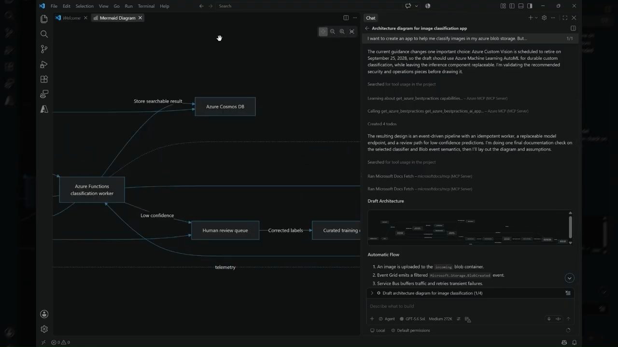Zoom in on the Mermaid diagram
This screenshot has width=618, height=347.
click(x=342, y=31)
